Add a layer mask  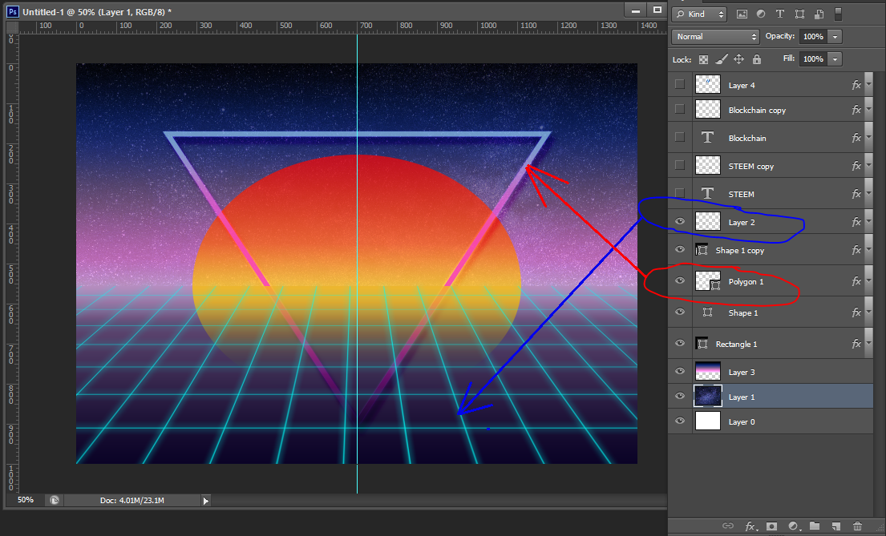771,526
